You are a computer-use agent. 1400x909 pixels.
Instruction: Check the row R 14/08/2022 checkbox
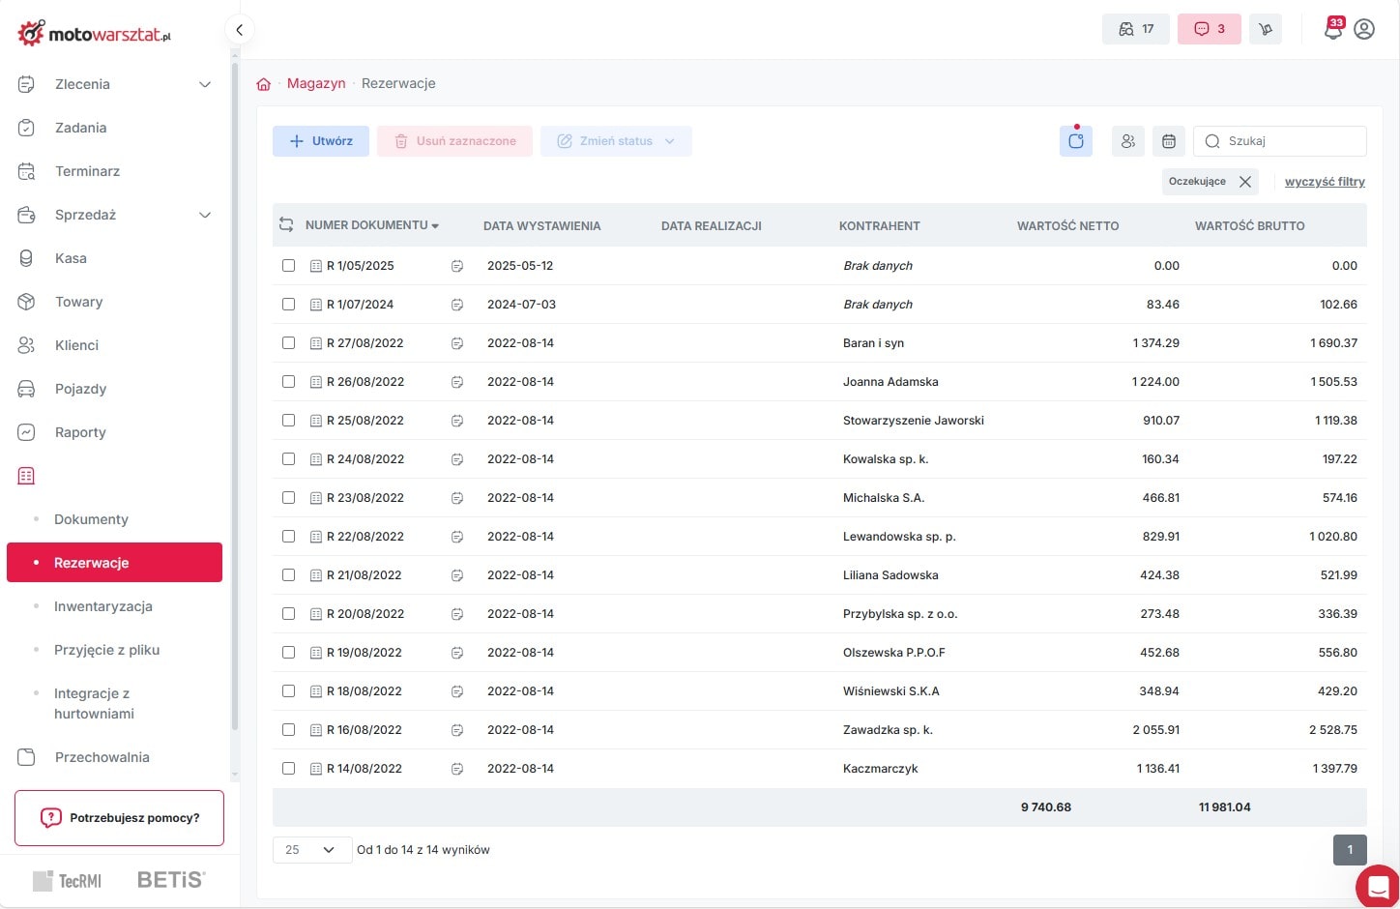coord(288,769)
